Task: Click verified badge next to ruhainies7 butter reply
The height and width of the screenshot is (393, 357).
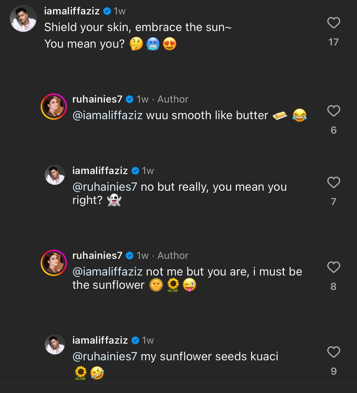Action: click(x=130, y=99)
